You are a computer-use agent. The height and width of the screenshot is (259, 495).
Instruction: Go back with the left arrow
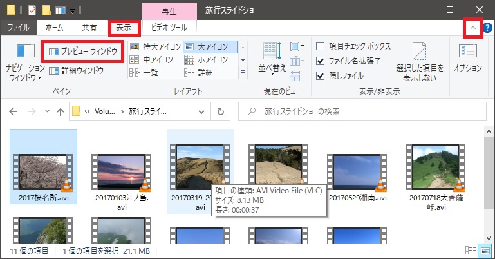pyautogui.click(x=13, y=111)
